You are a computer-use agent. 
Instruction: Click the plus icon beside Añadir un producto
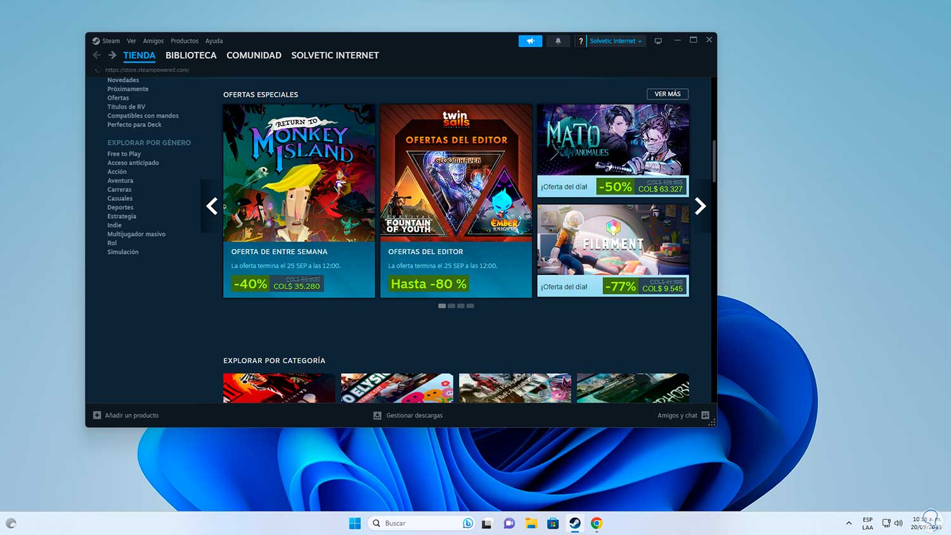pyautogui.click(x=97, y=415)
